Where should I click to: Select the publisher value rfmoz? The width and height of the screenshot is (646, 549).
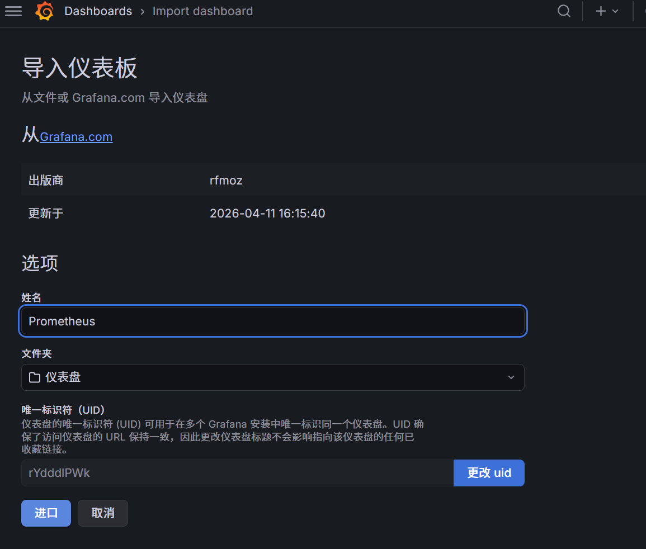point(226,181)
